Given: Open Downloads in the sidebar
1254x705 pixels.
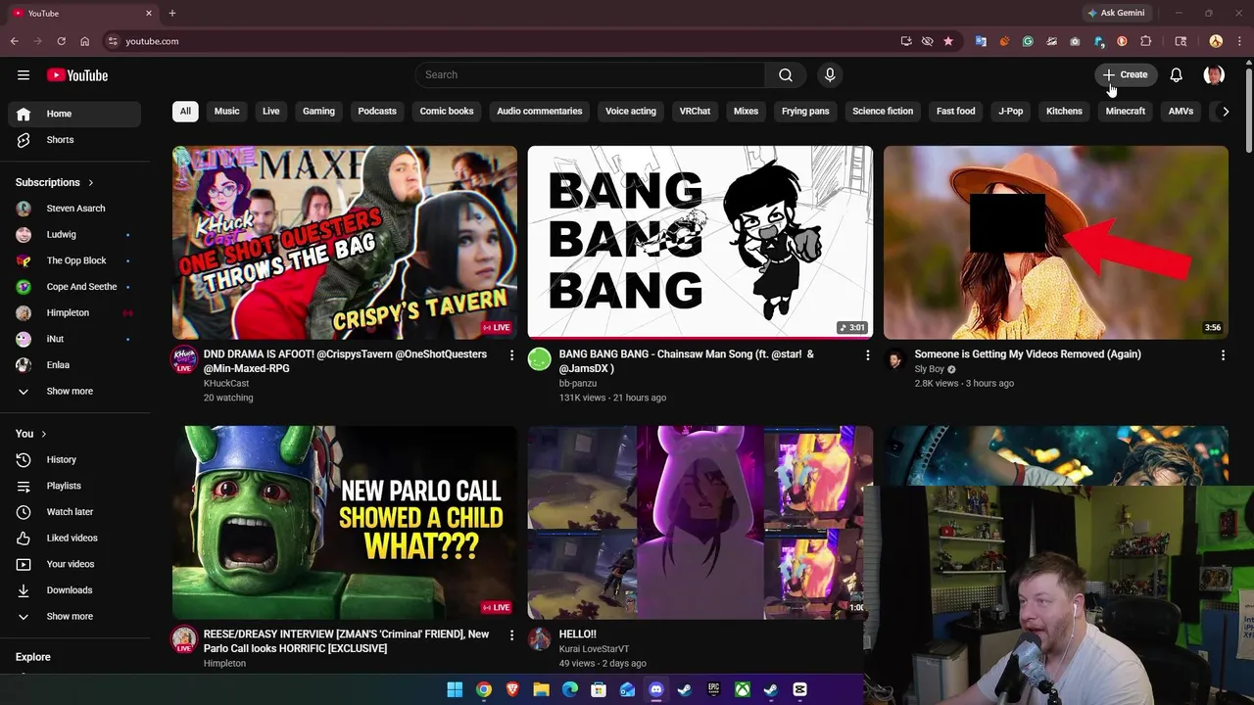Looking at the screenshot, I should [x=74, y=590].
